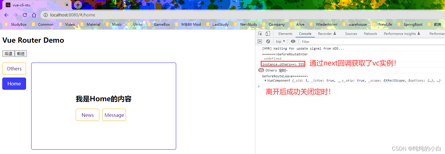Click the 后退 button
The height and width of the screenshot is (154, 445).
(x=8, y=54)
